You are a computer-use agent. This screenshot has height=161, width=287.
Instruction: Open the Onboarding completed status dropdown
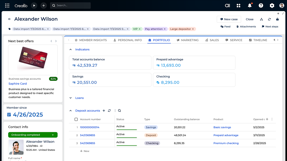pos(53,135)
